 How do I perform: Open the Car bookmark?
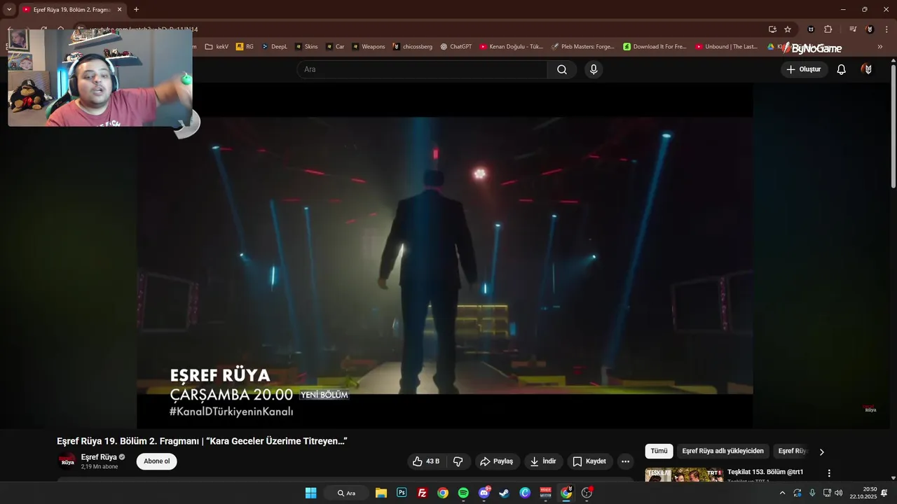[335, 47]
